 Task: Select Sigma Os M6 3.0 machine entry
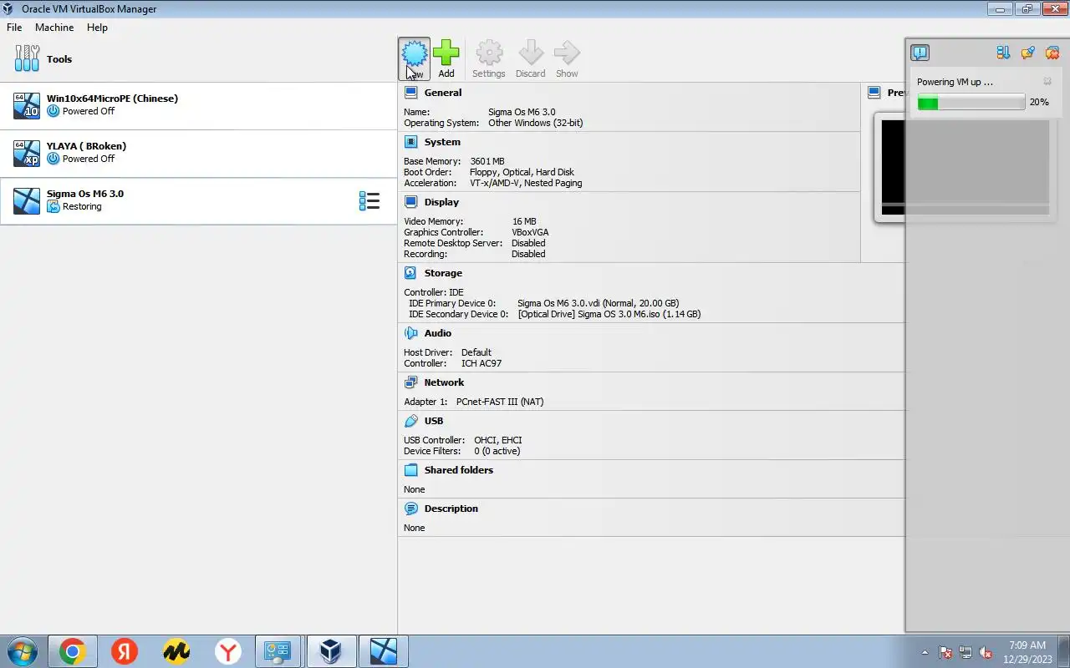coord(198,200)
